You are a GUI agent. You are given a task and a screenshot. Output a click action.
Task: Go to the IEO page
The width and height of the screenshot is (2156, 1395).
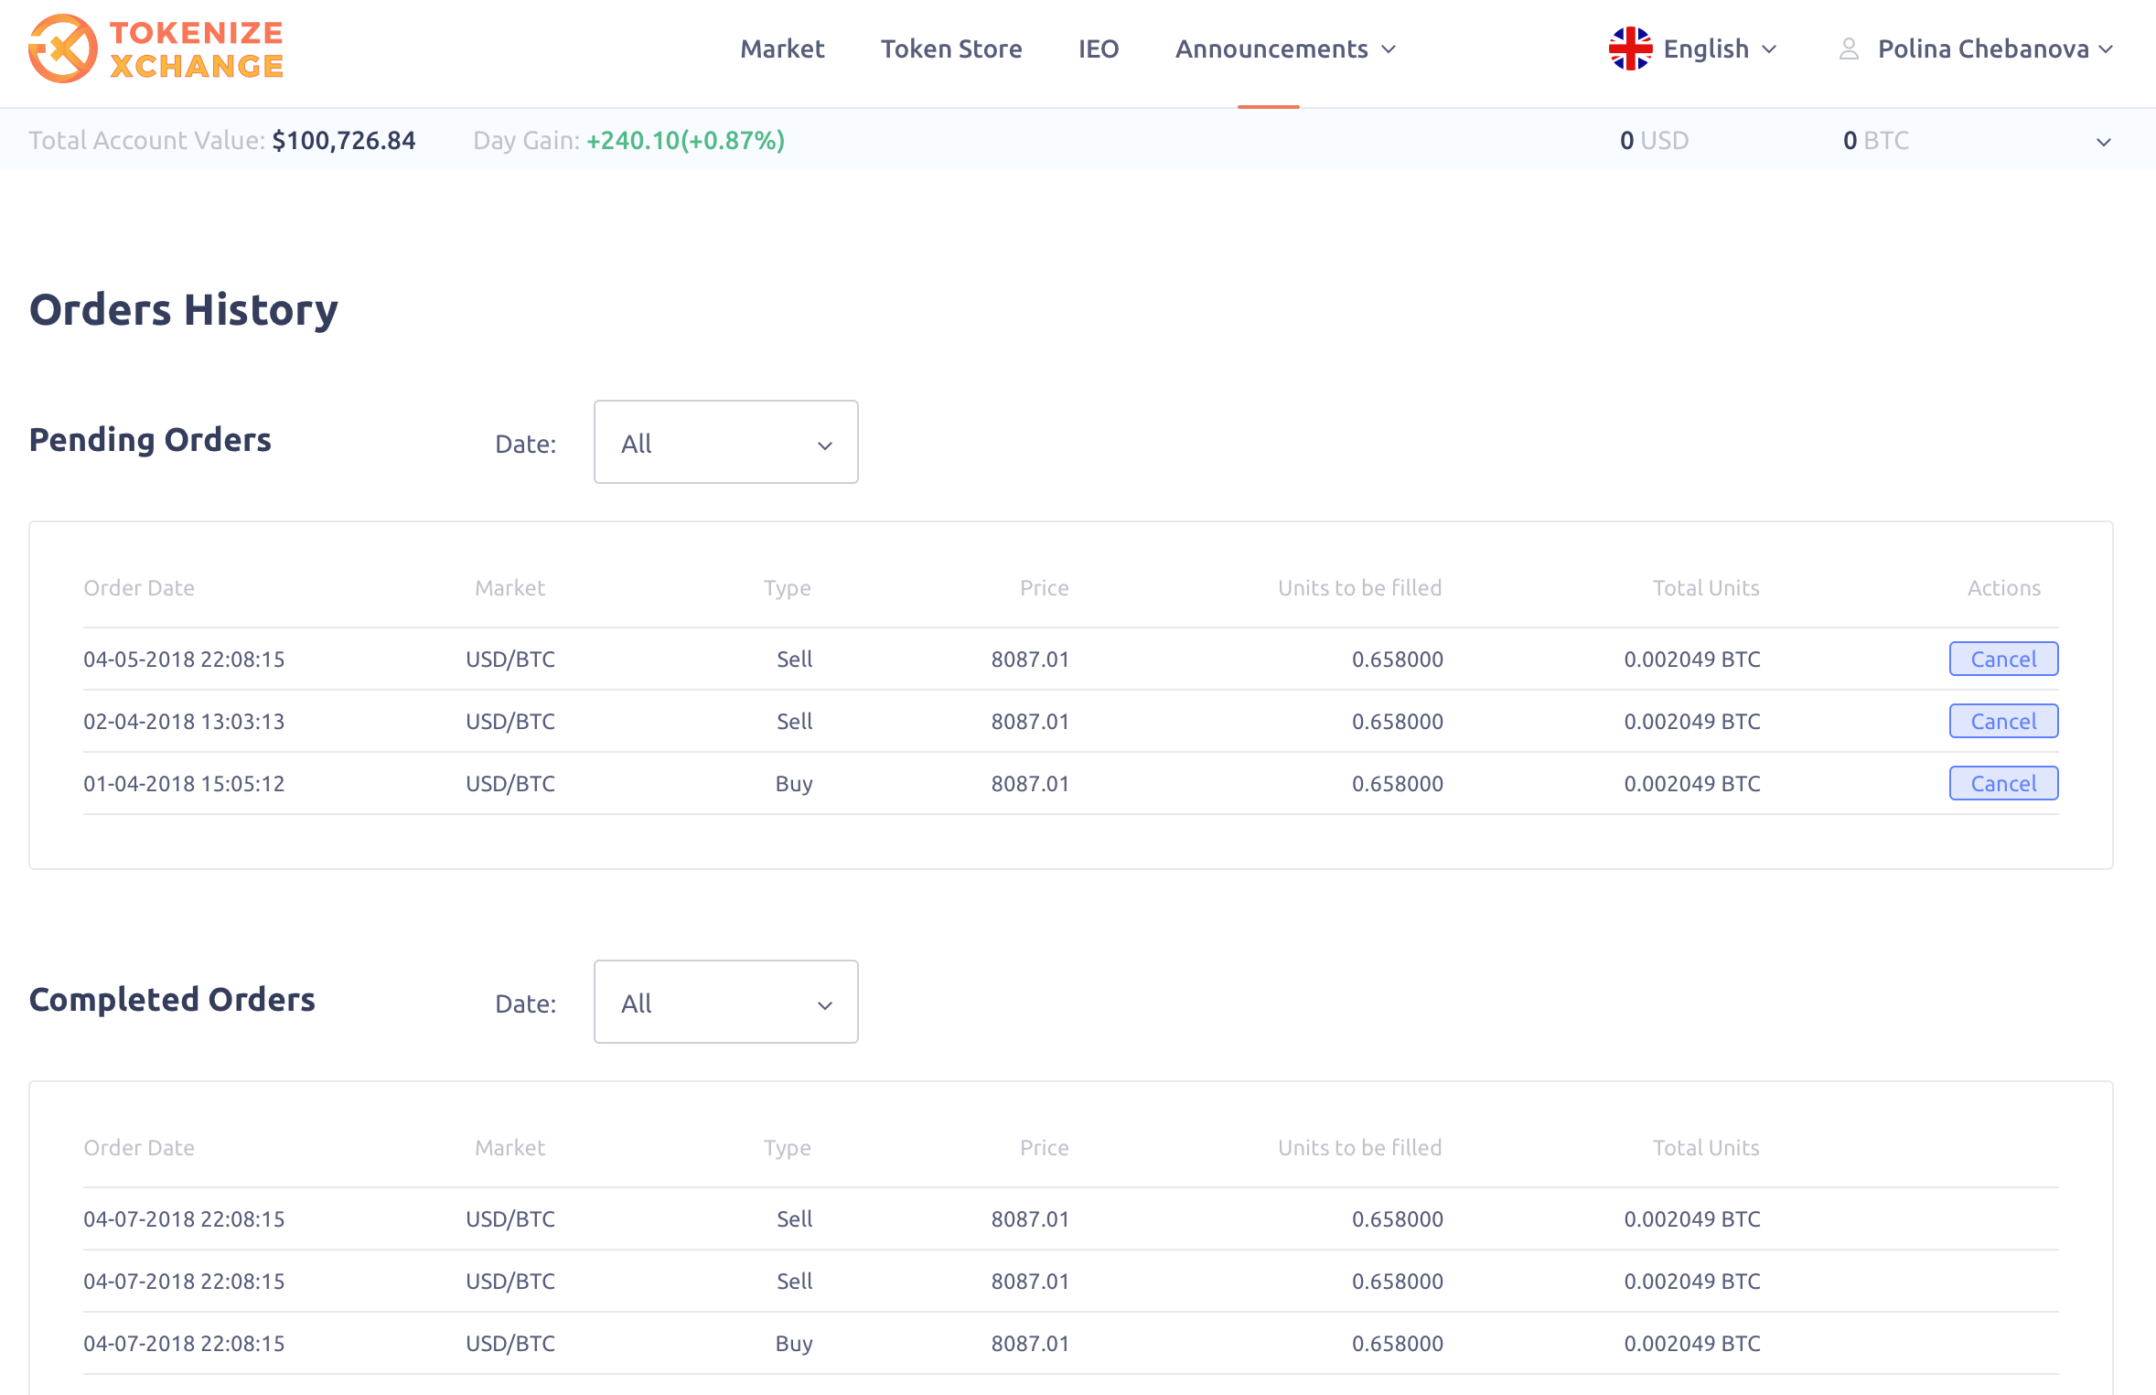coord(1099,48)
